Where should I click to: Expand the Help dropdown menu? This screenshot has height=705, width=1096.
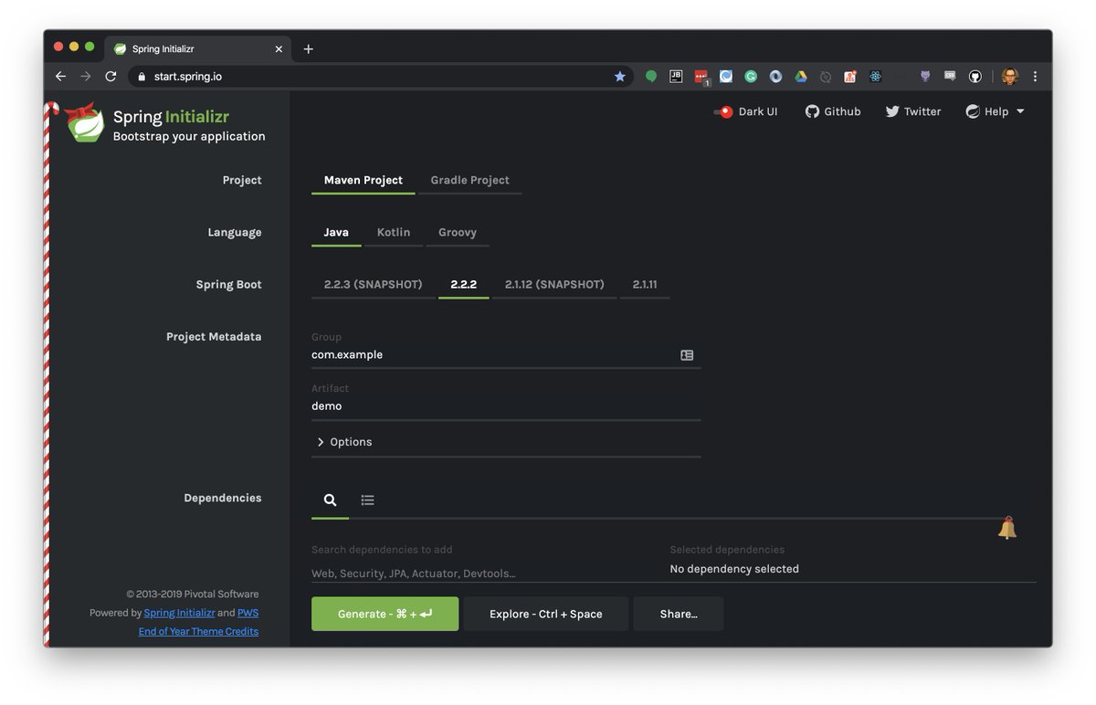pos(996,111)
